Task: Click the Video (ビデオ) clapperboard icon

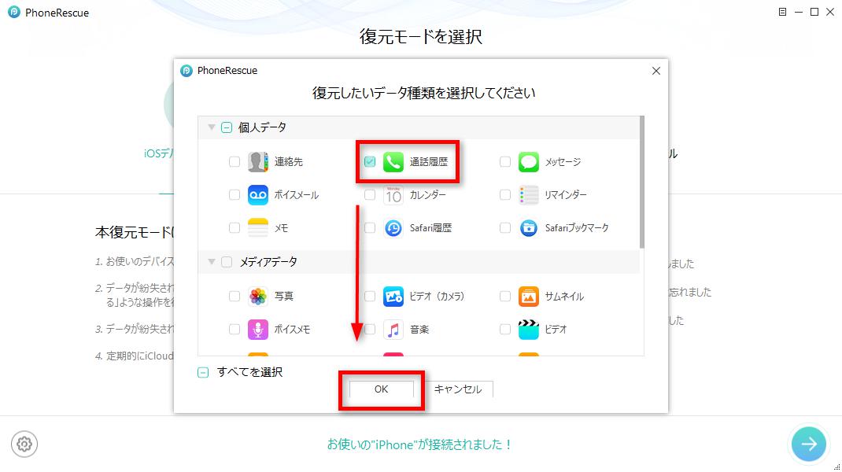Action: 528,329
